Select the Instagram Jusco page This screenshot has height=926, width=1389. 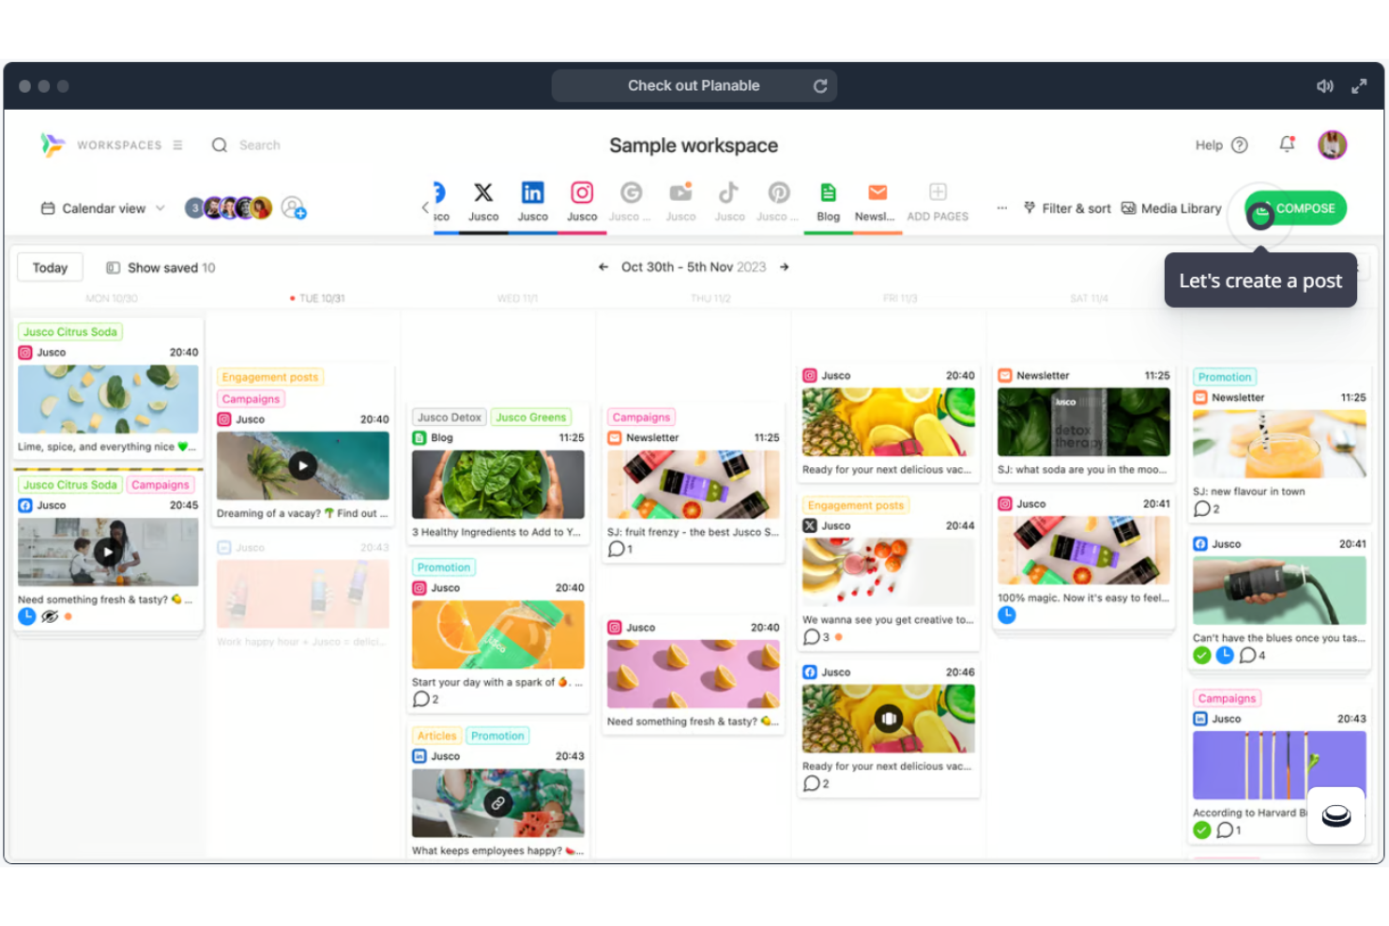pos(582,202)
